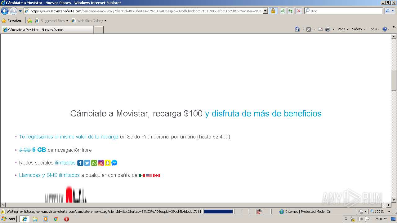Click the Instagram icon
Screen dimensions: 397x223
(101, 163)
